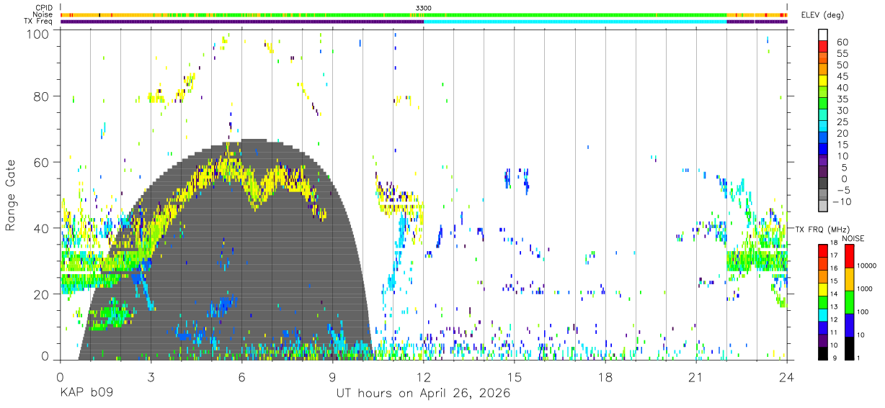This screenshot has width=885, height=408.
Task: Click the "CPID" label above the plot
Action: coord(43,8)
